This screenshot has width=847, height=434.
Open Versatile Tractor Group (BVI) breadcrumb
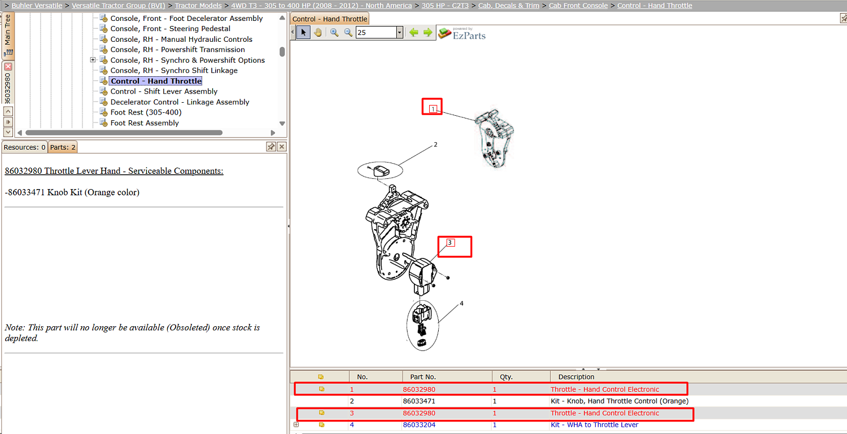point(119,6)
